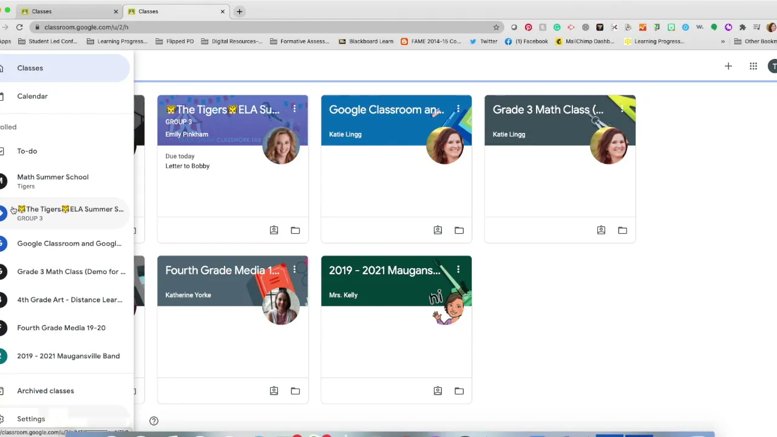
Task: Open Flipped PD bookmark folder
Action: (175, 41)
